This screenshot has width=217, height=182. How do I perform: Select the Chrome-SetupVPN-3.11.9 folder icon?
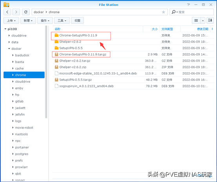pyautogui.click(x=56, y=35)
